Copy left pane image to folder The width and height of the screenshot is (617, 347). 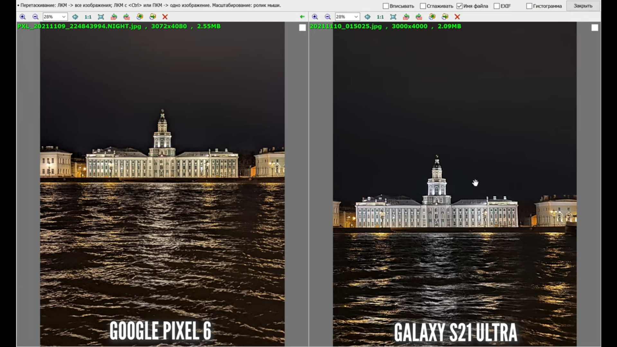pyautogui.click(x=139, y=17)
